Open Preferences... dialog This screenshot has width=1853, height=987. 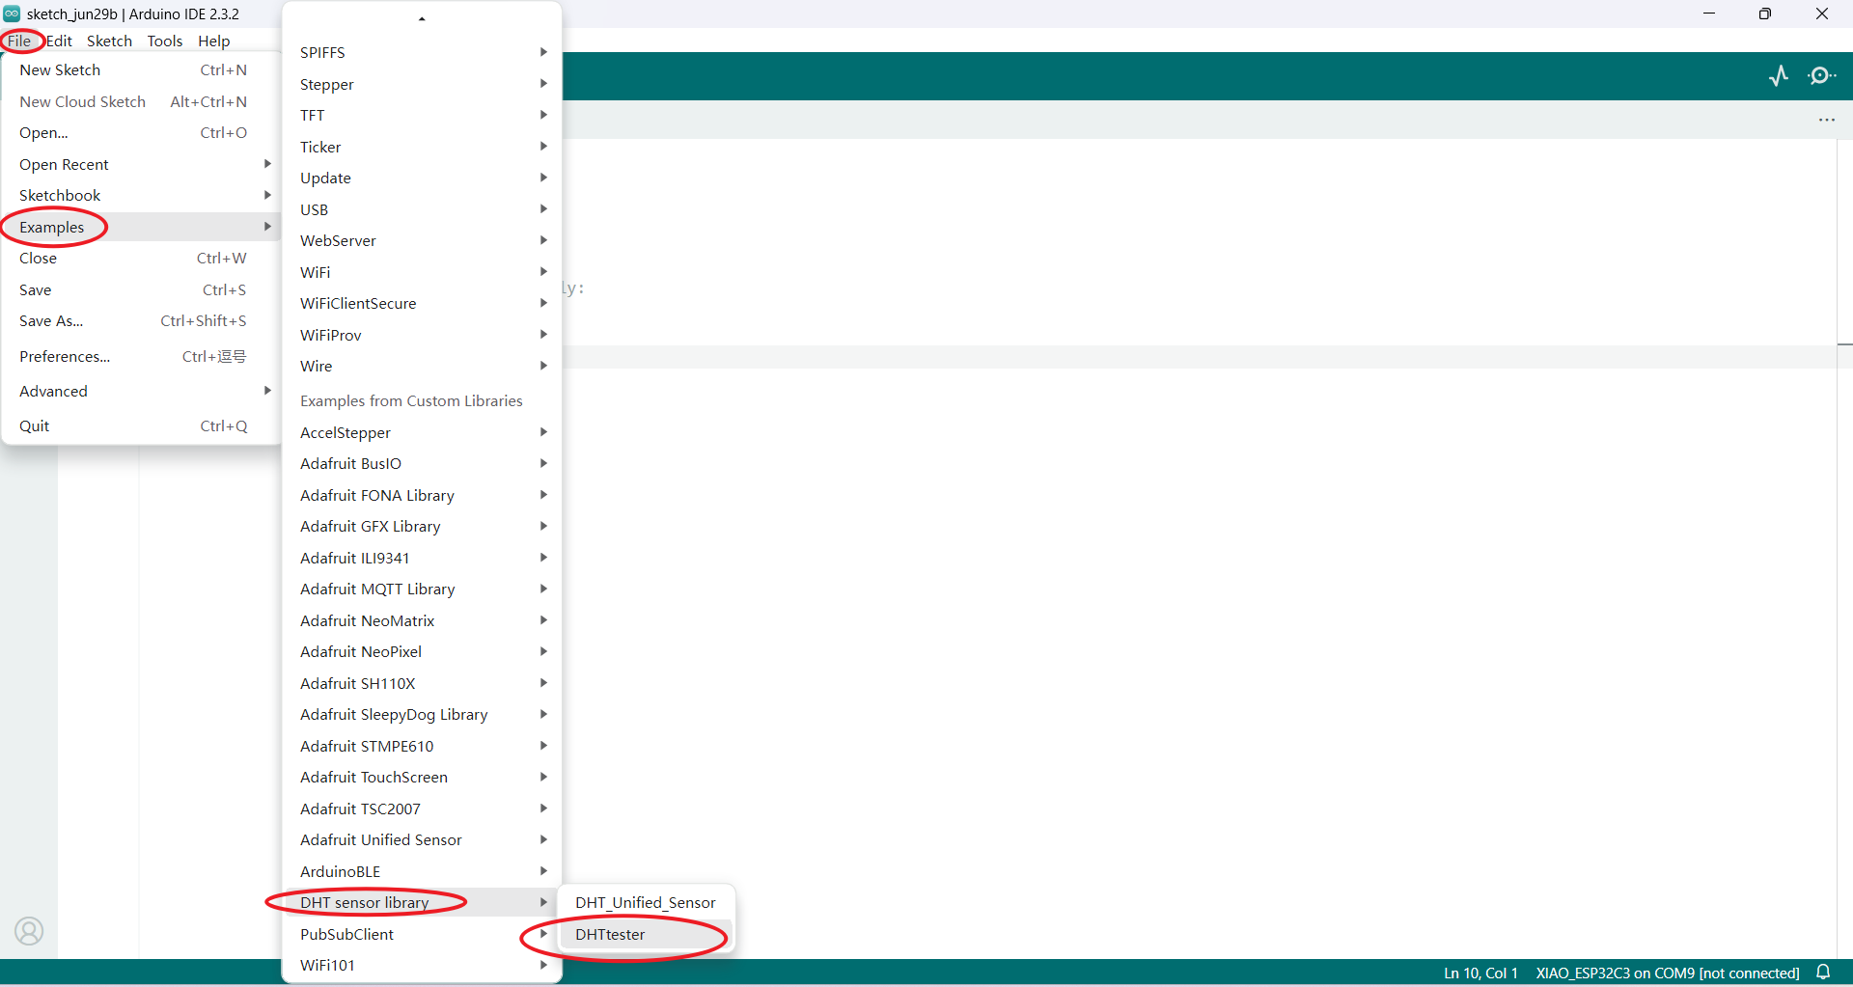141,356
